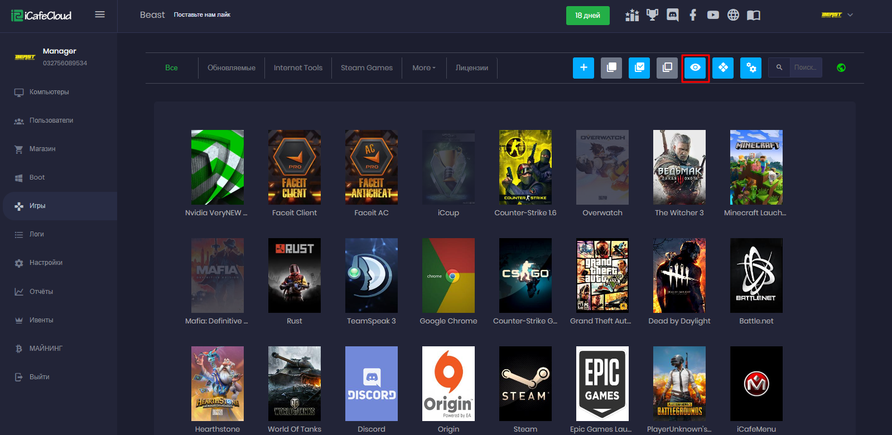Click the blue select-all checkmark button
The image size is (892, 435).
click(639, 67)
